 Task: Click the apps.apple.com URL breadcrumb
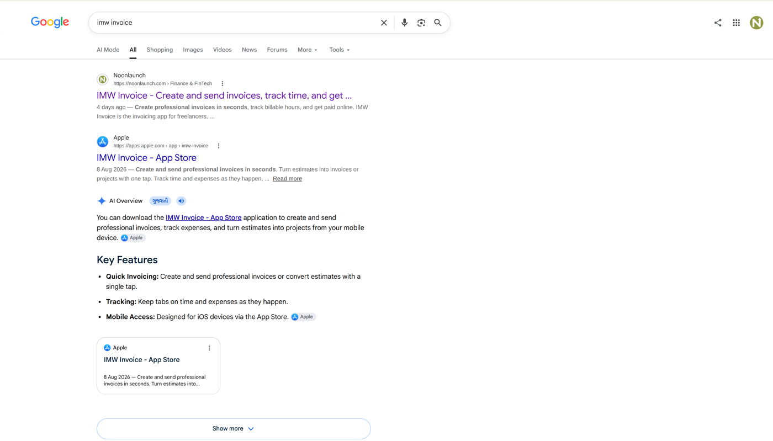[x=161, y=146]
